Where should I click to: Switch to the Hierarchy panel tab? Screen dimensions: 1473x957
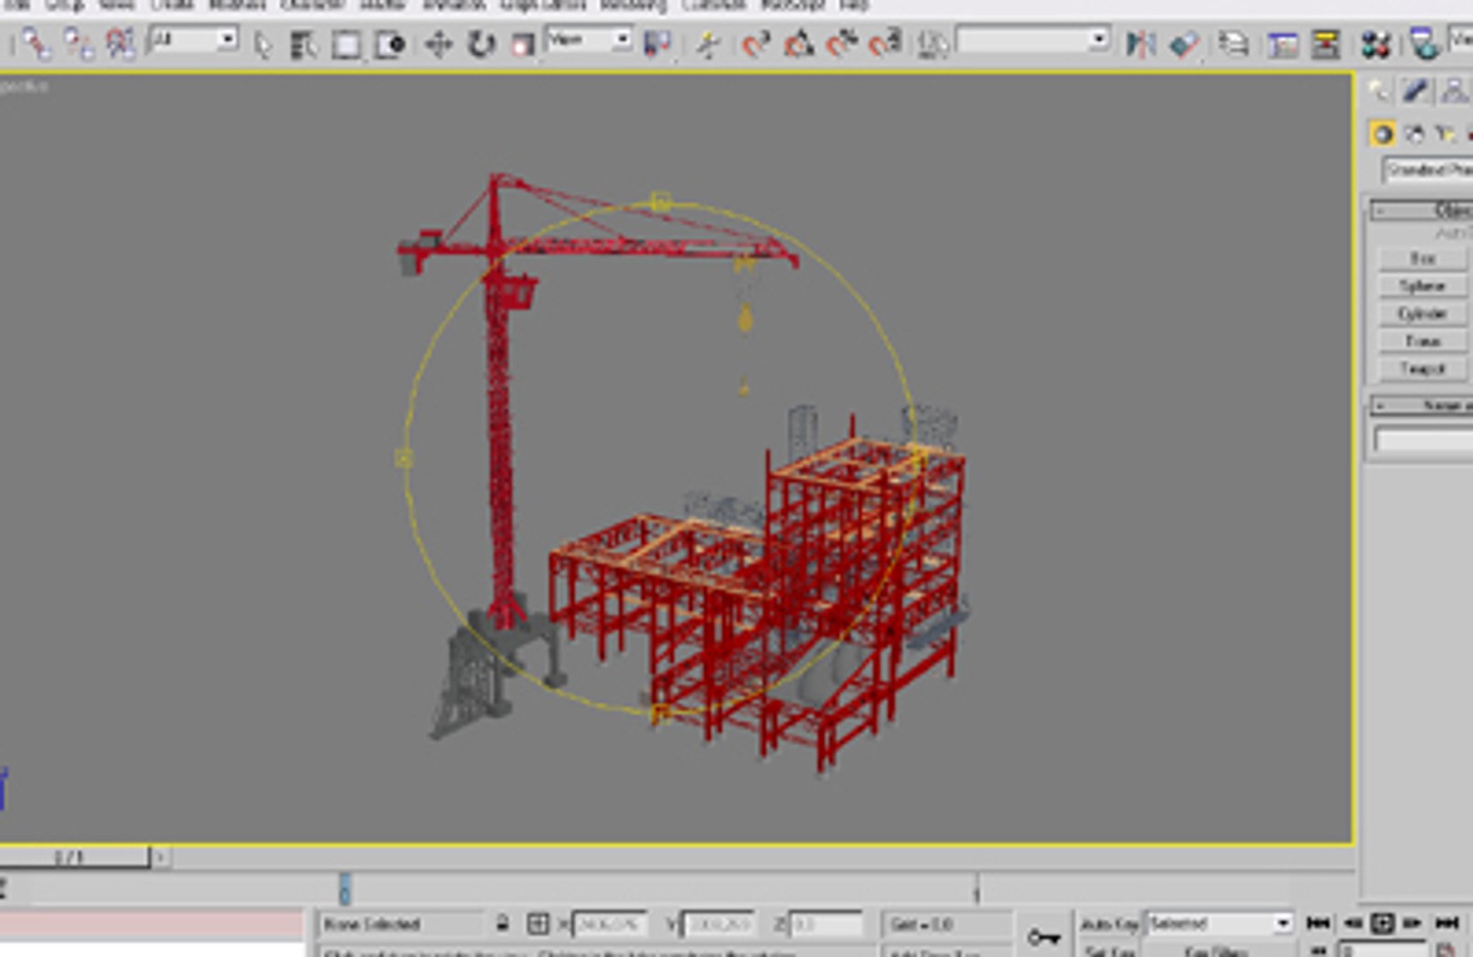pos(1453,90)
